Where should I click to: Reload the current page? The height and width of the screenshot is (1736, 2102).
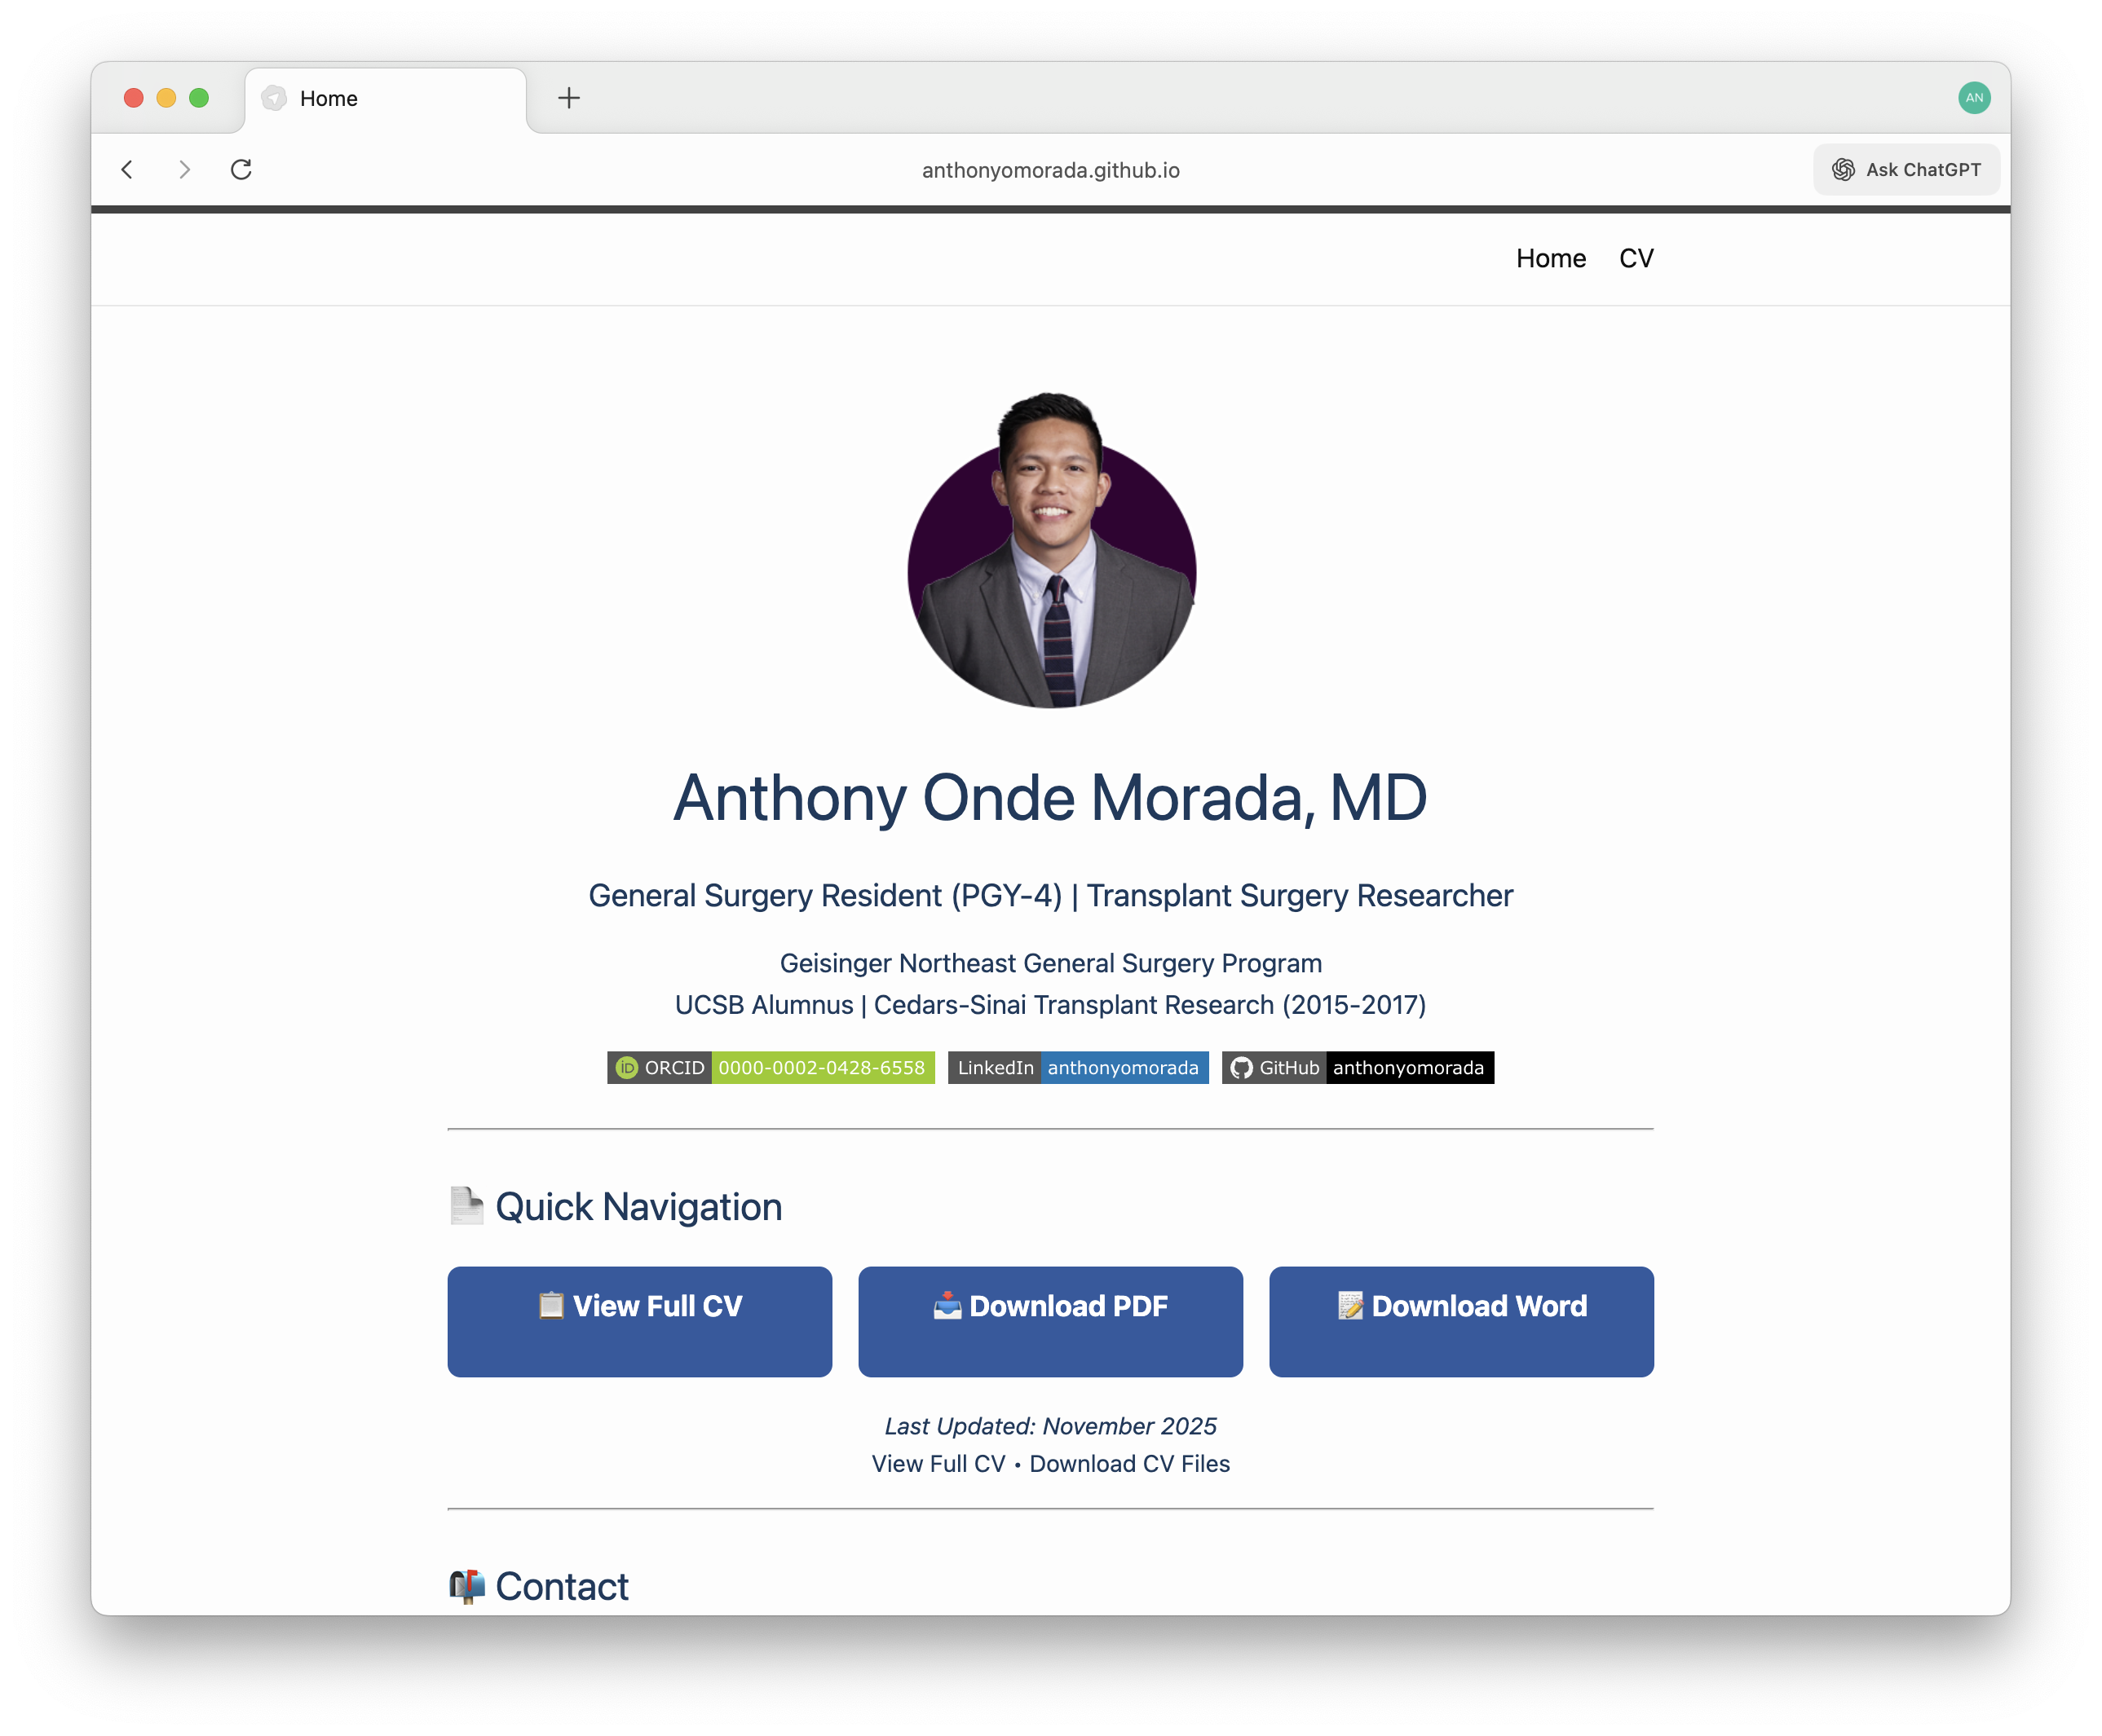pyautogui.click(x=241, y=169)
